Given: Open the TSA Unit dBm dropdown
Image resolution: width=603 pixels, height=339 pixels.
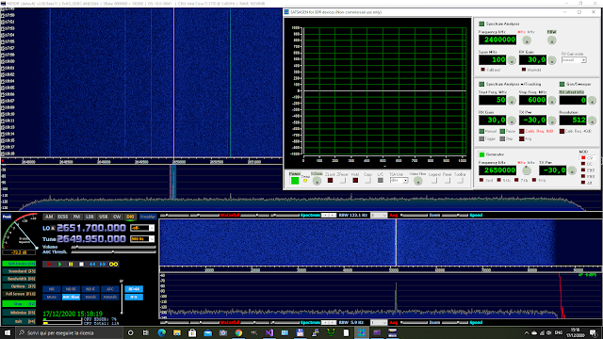Looking at the screenshot, I should [x=399, y=180].
